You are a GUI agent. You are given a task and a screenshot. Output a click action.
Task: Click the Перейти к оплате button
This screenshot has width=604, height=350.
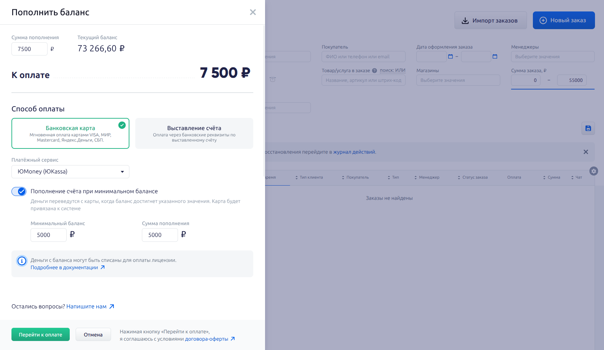coord(41,335)
